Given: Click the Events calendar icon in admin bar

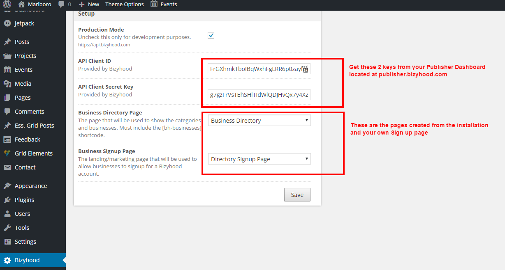Looking at the screenshot, I should coord(154,4).
